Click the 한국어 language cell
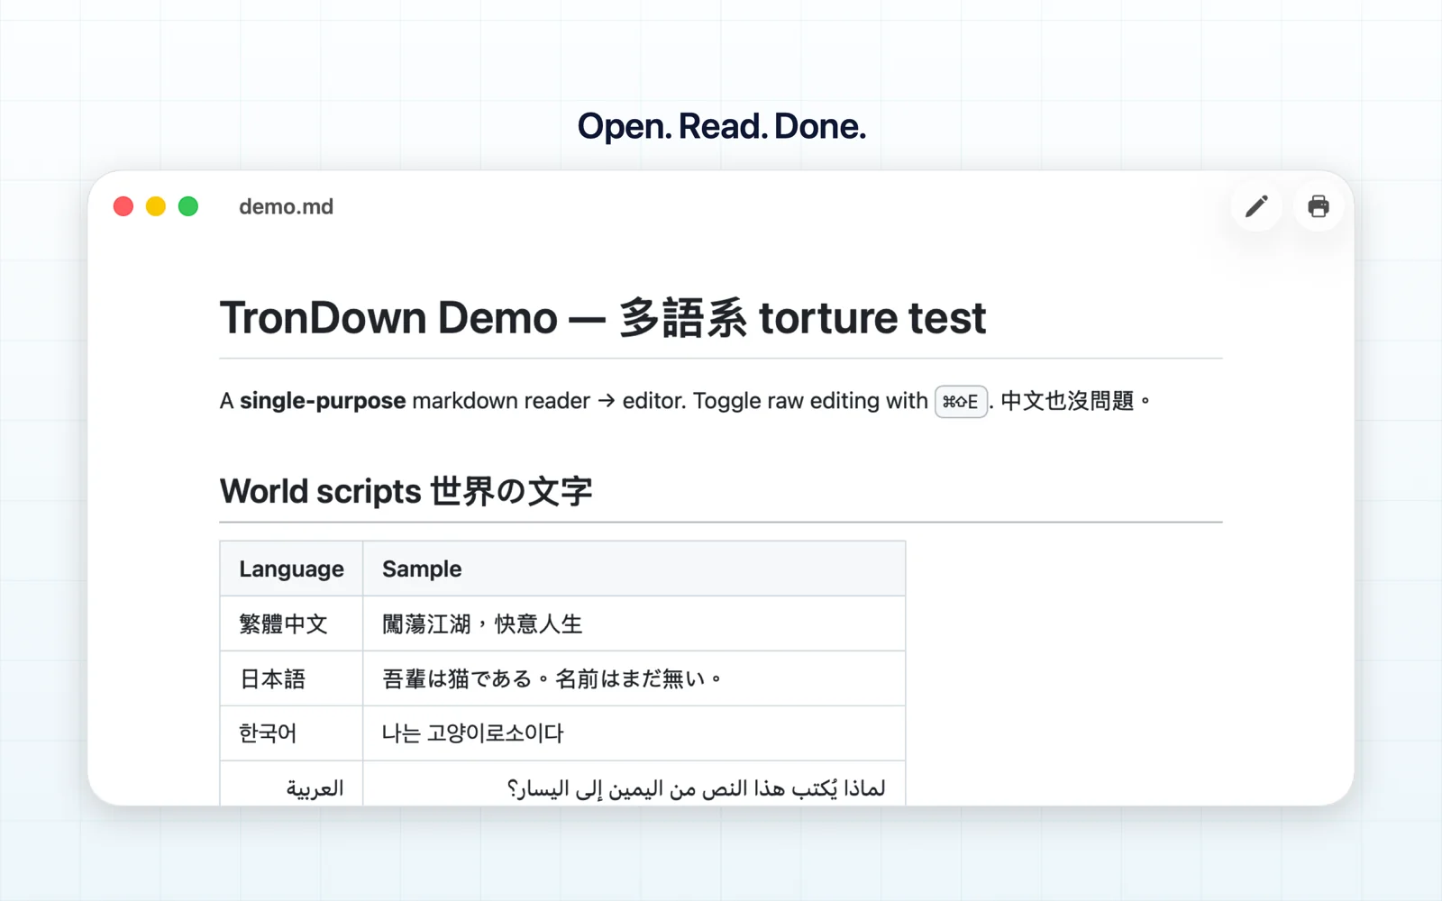1442x901 pixels. [291, 733]
